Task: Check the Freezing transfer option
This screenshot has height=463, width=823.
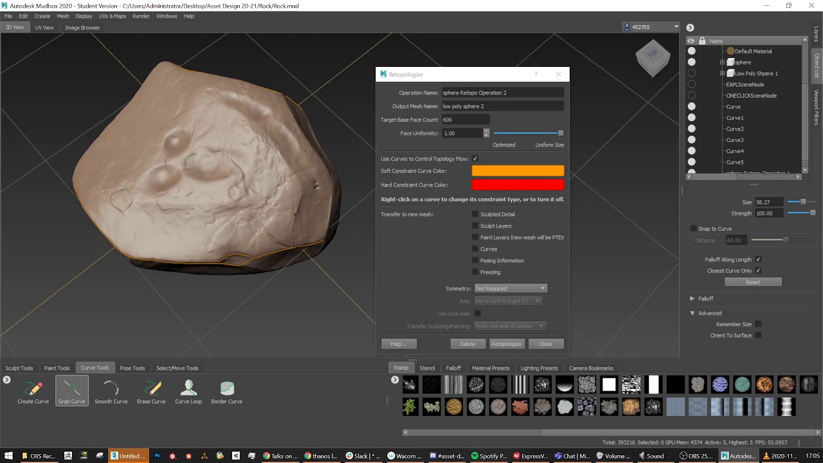Action: [475, 272]
